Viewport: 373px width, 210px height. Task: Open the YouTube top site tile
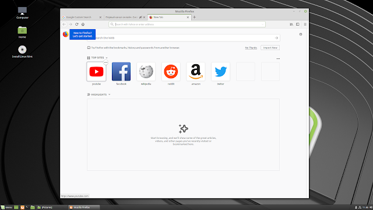tap(96, 72)
